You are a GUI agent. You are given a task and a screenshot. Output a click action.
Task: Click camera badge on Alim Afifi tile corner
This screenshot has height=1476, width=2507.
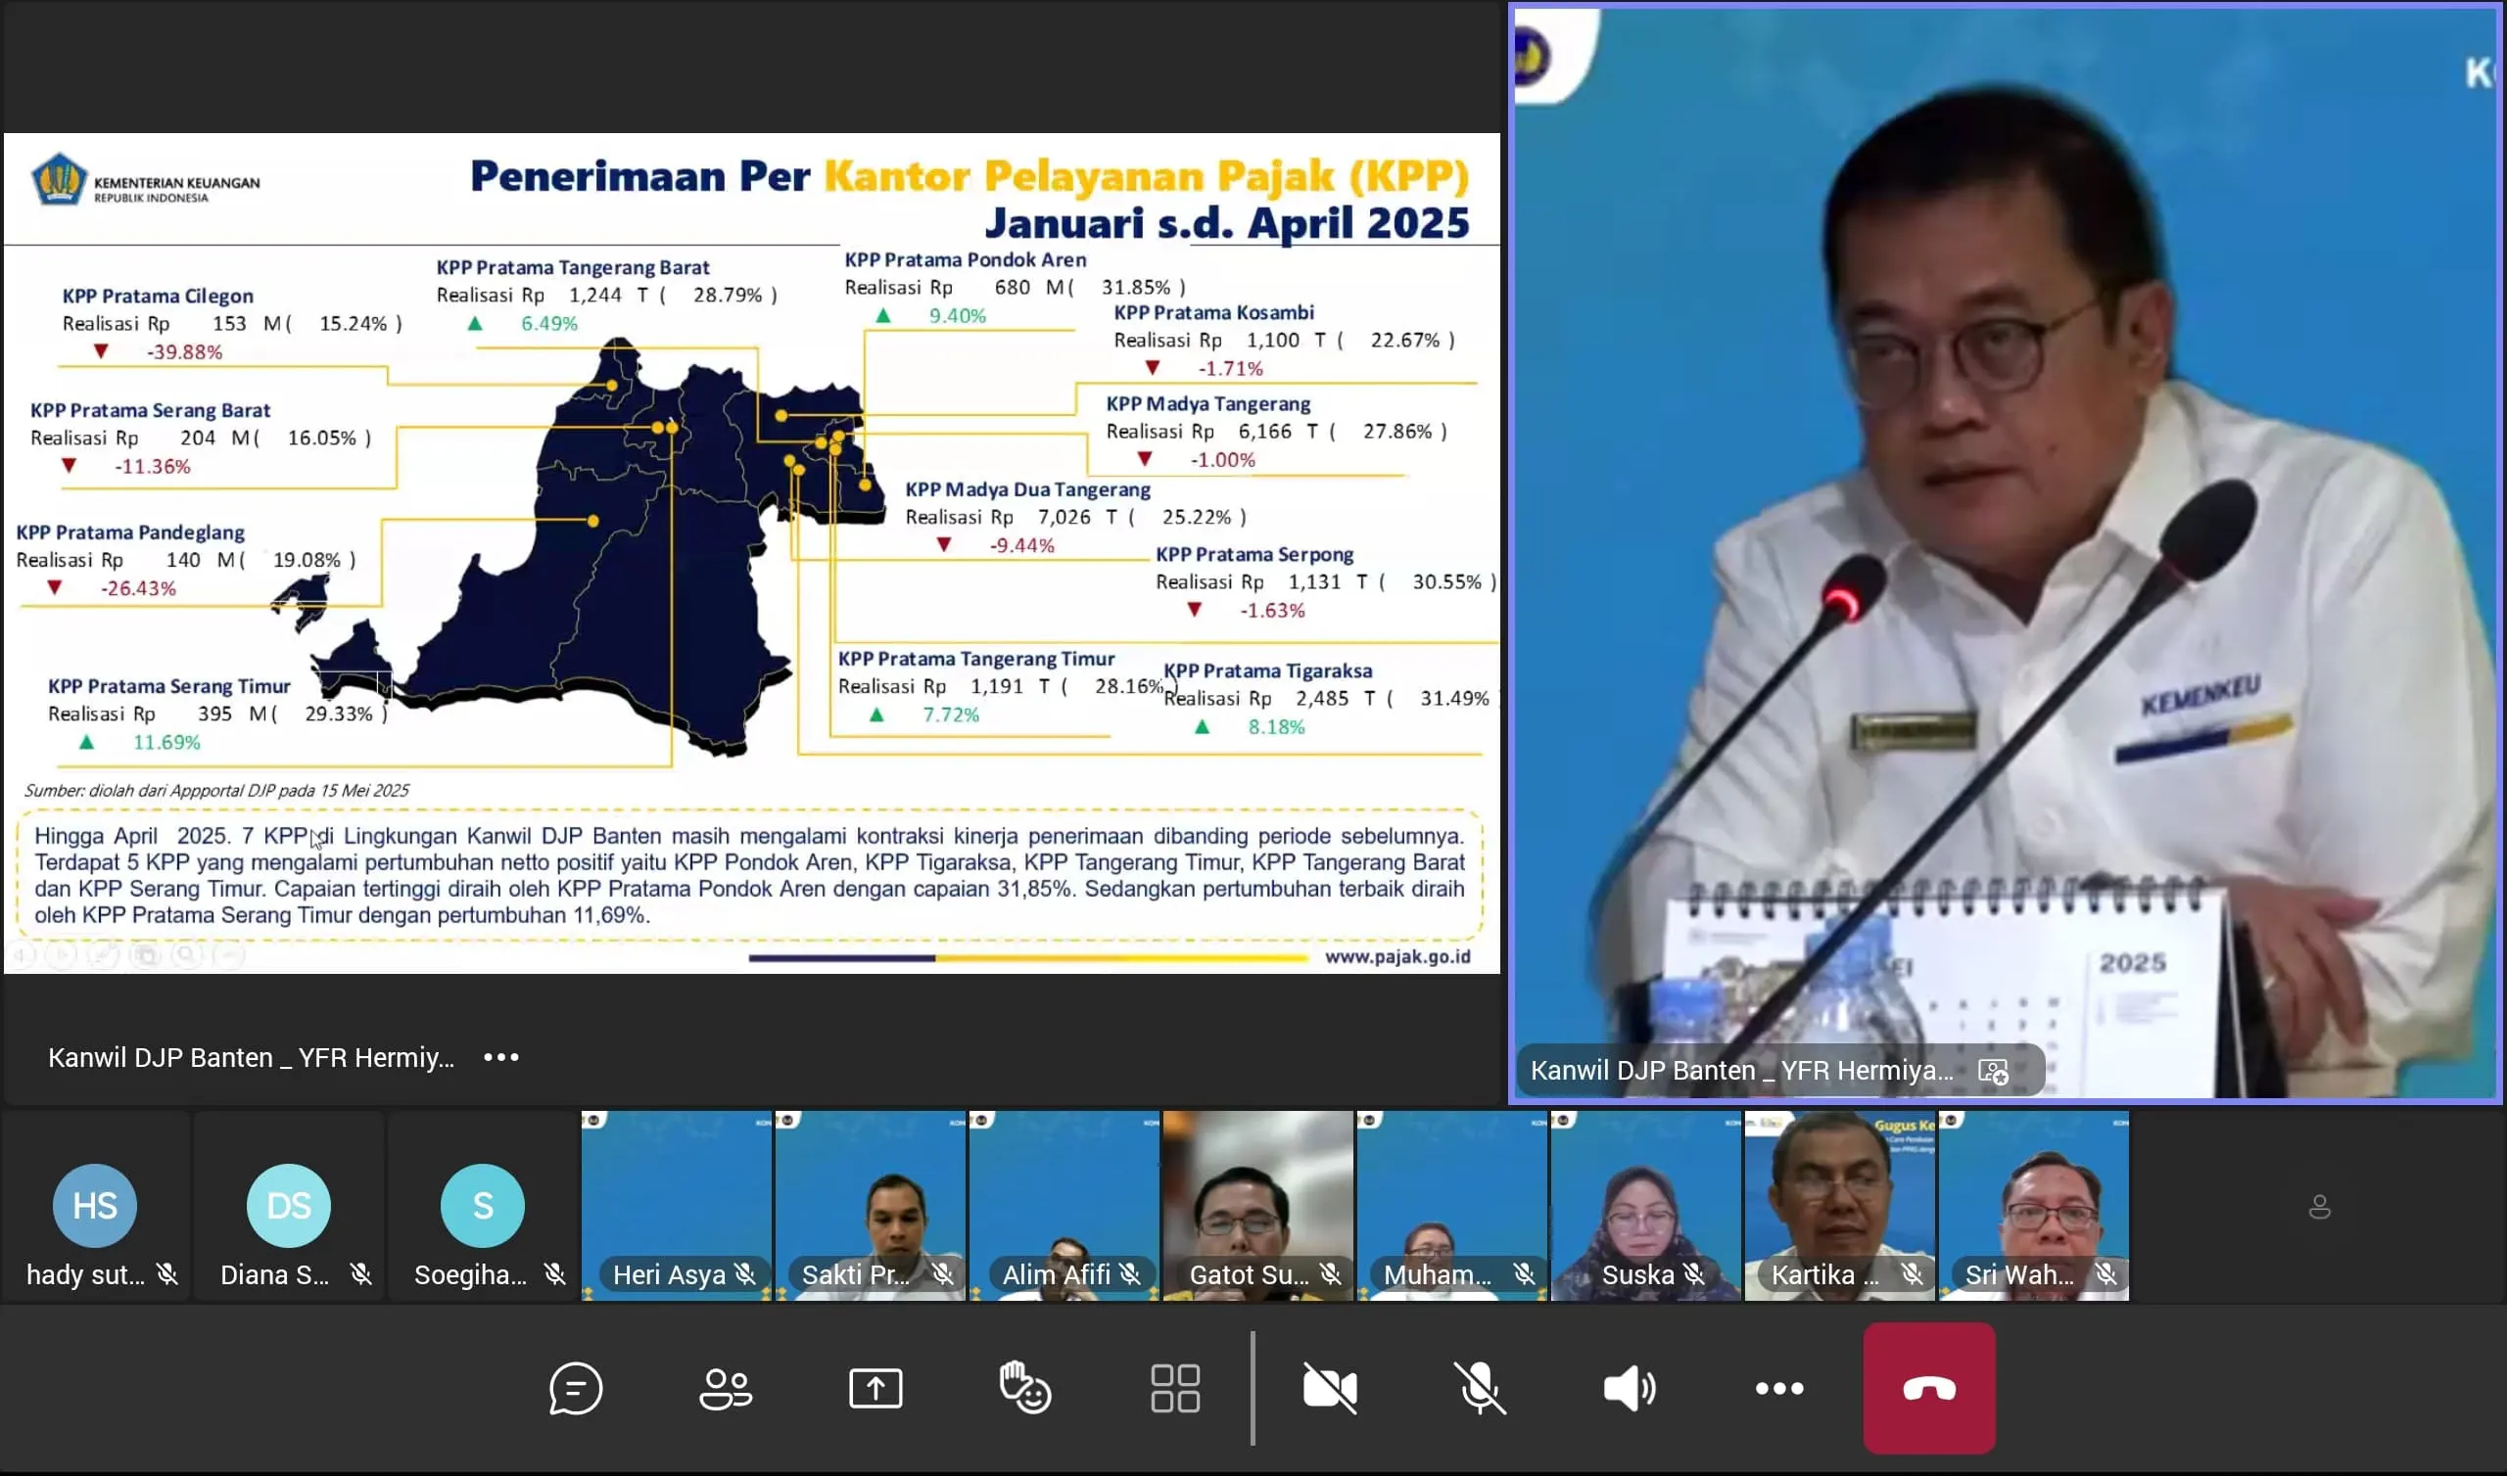click(982, 1121)
